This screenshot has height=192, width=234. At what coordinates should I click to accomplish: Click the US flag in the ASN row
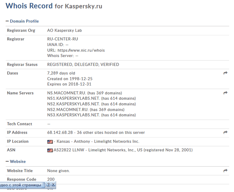(x=50, y=151)
